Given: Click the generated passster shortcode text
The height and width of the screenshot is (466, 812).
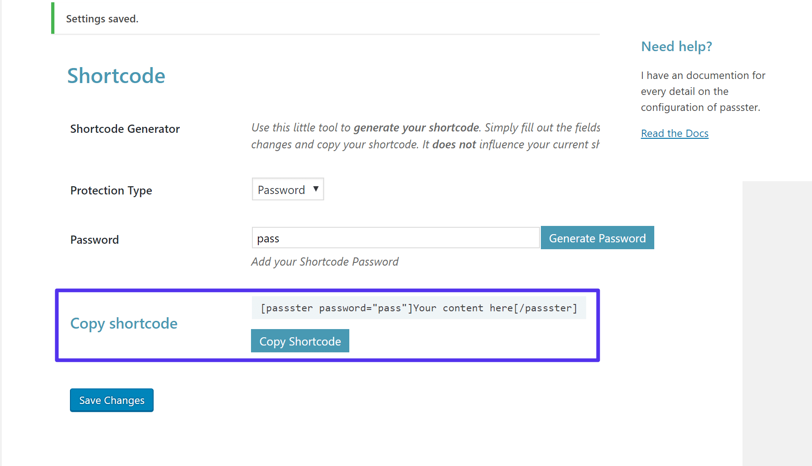Looking at the screenshot, I should tap(418, 308).
